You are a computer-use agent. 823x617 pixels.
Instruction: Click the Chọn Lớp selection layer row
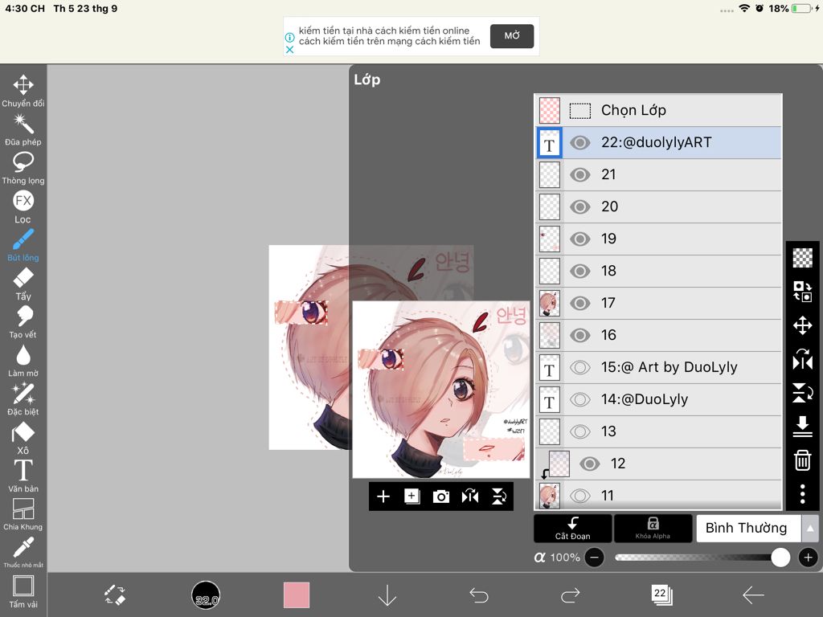click(659, 110)
